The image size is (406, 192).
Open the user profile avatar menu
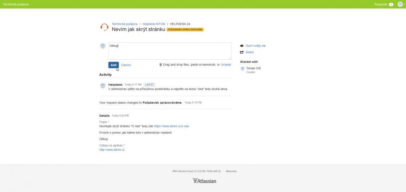click(x=400, y=4)
